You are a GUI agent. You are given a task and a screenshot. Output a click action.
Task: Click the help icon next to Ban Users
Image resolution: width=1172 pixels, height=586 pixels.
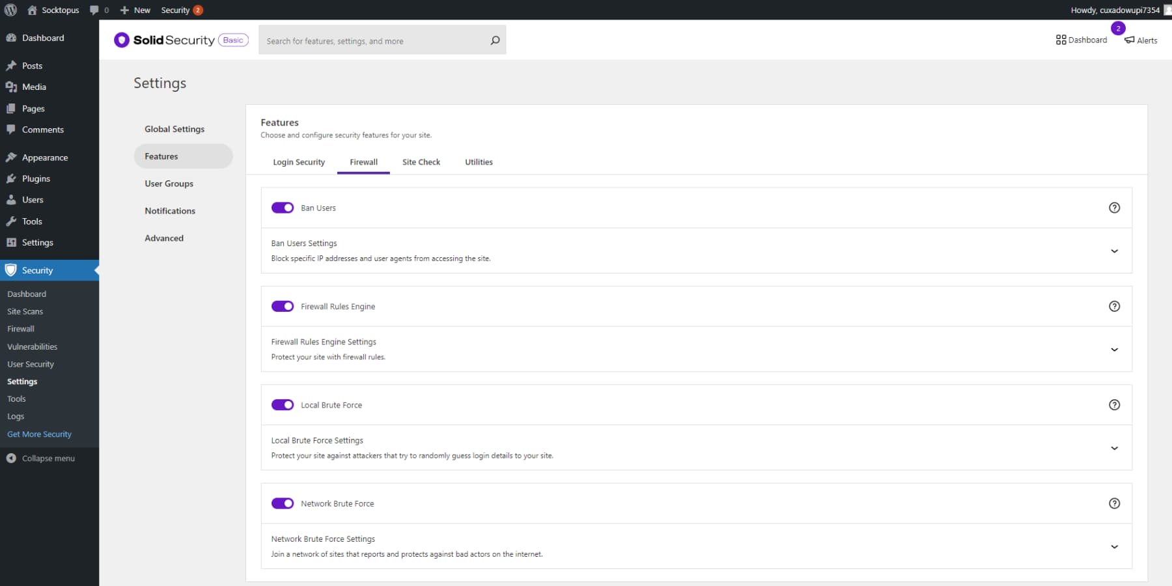click(1115, 208)
